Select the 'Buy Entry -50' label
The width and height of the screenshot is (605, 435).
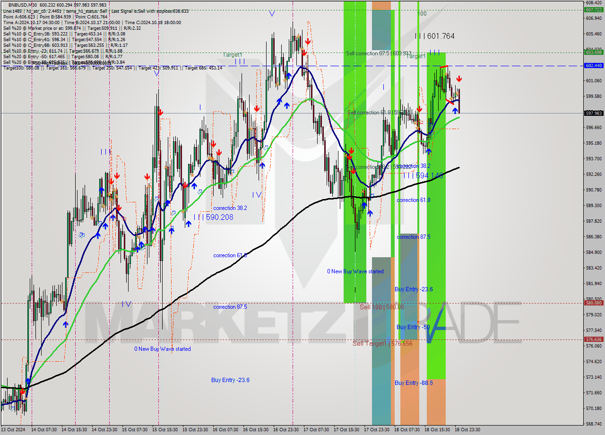coord(413,327)
